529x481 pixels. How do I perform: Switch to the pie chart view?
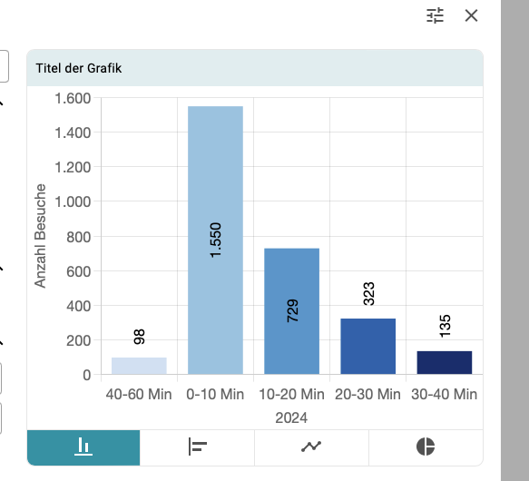point(426,447)
